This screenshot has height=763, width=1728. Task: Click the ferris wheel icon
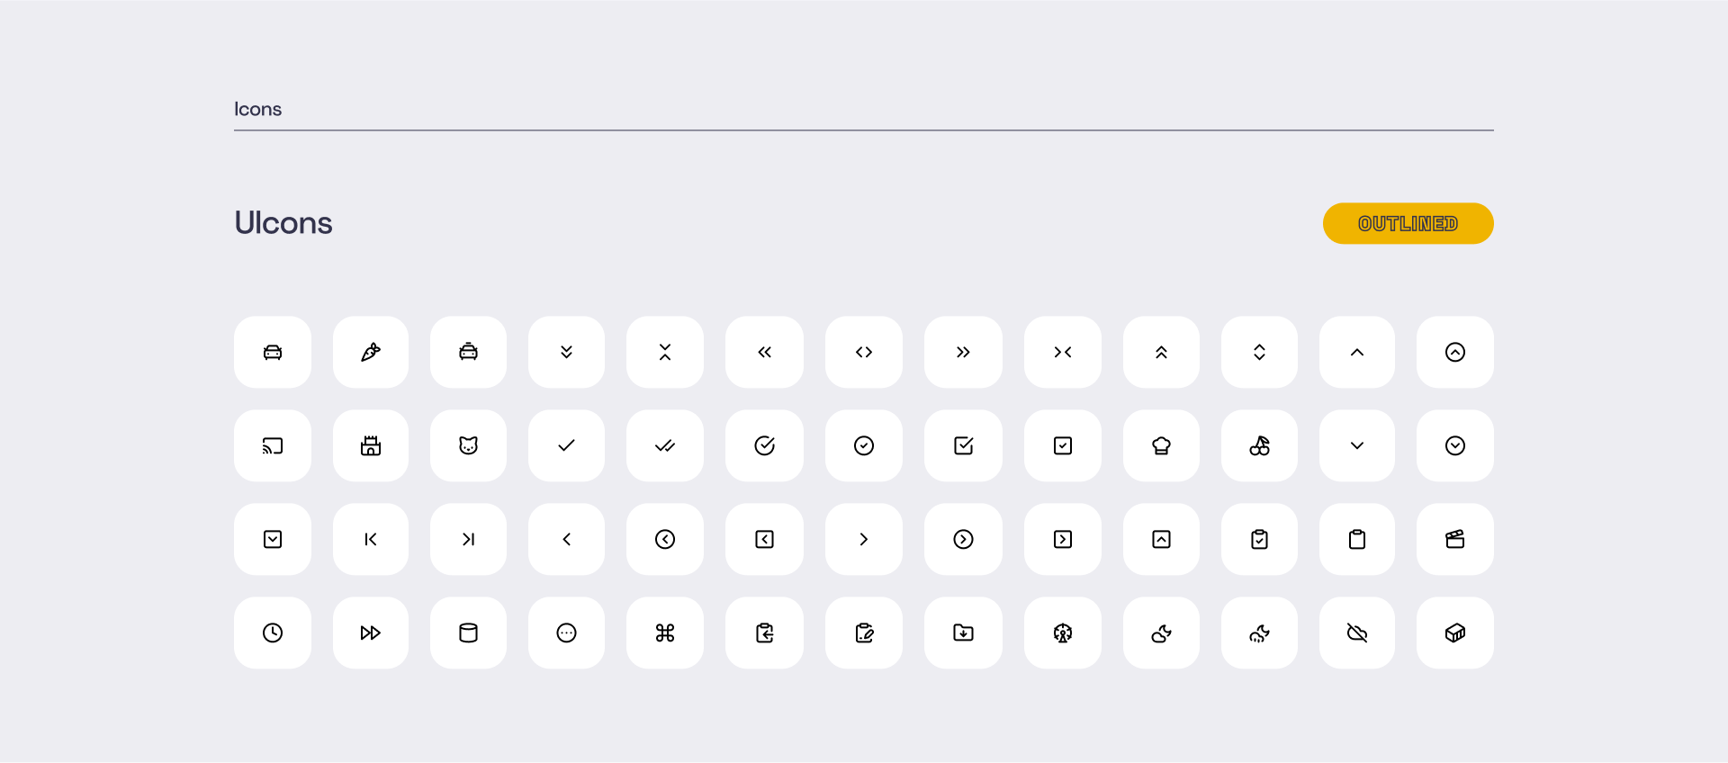click(1063, 633)
